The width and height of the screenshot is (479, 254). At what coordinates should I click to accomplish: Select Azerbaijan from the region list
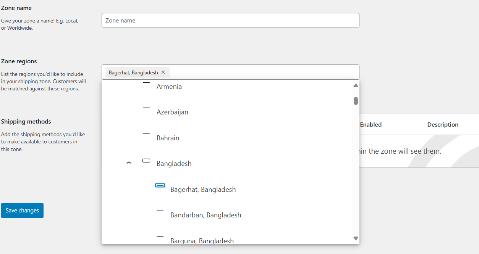(x=172, y=112)
